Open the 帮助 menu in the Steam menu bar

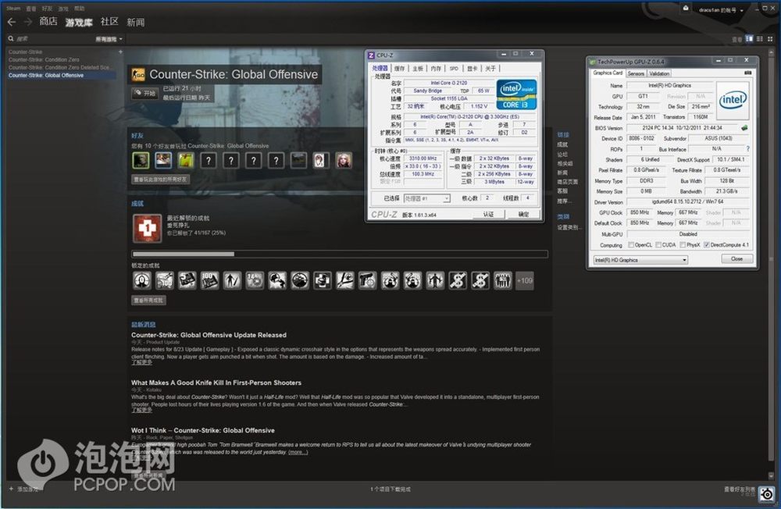pos(79,9)
